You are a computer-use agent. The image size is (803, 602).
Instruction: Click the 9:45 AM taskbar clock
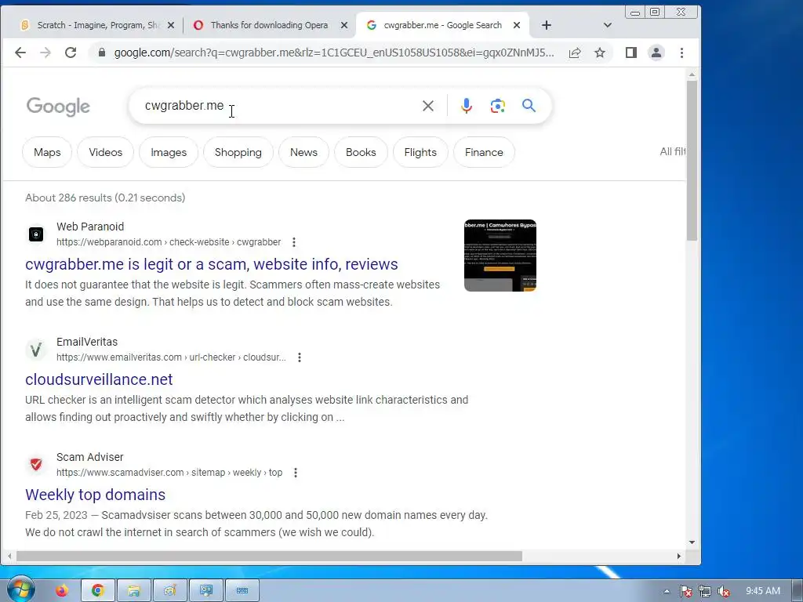point(763,591)
